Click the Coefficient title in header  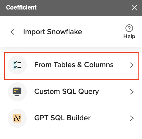(21, 7)
